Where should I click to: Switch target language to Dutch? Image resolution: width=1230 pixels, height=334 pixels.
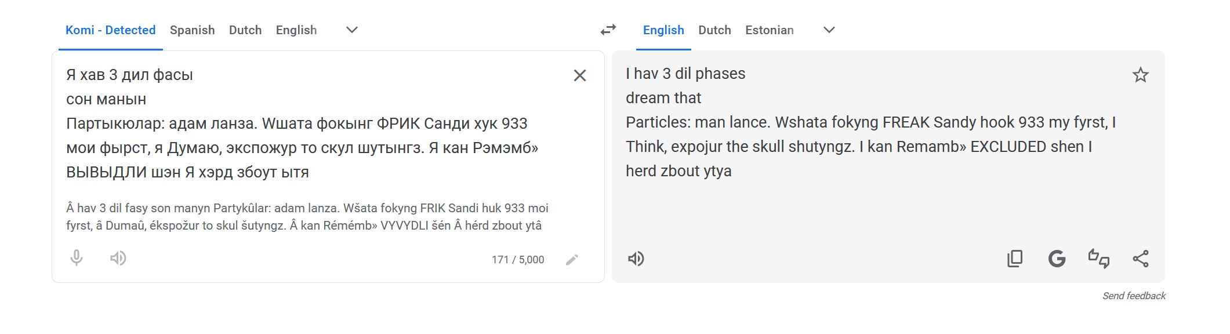coord(714,30)
